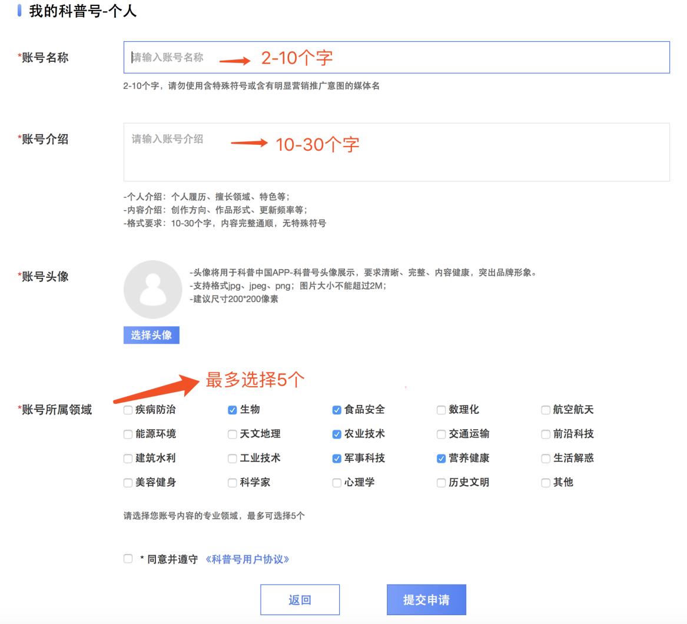Click the 账号名称 input field

[x=397, y=58]
